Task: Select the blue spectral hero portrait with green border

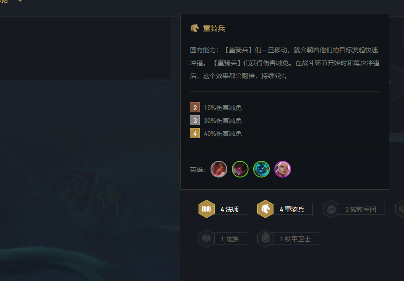Action: click(261, 169)
